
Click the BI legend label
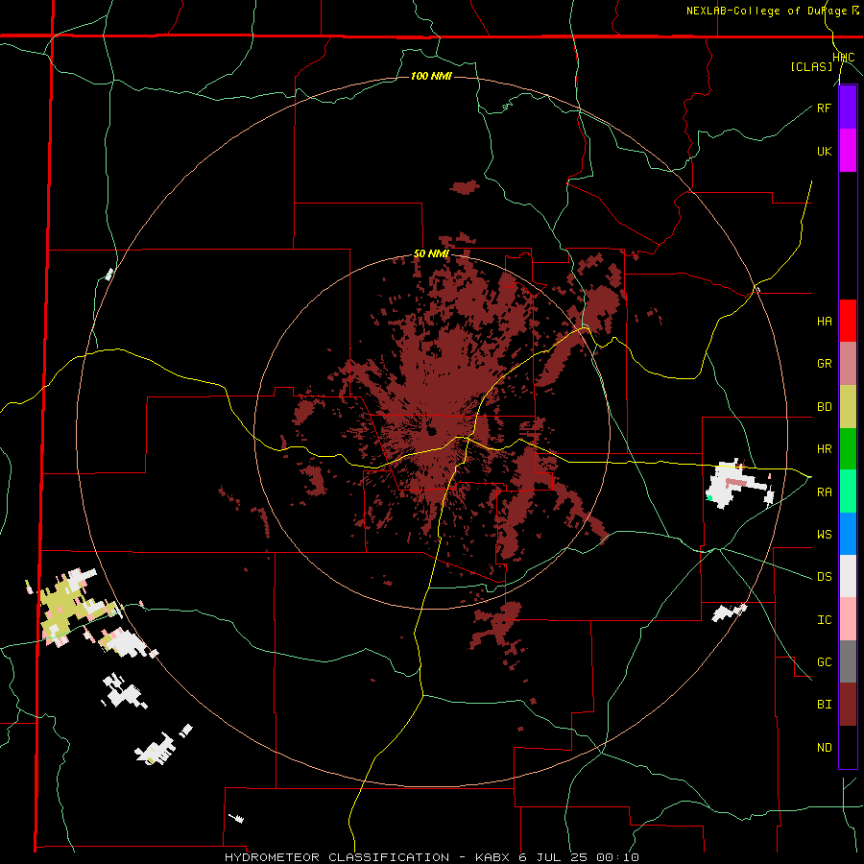click(824, 705)
